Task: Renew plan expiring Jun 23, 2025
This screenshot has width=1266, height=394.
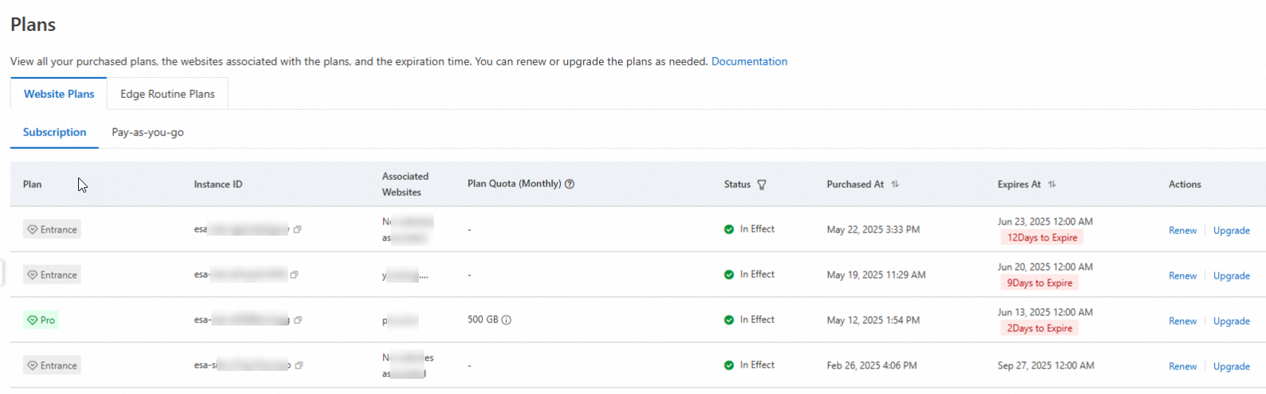Action: 1182,230
